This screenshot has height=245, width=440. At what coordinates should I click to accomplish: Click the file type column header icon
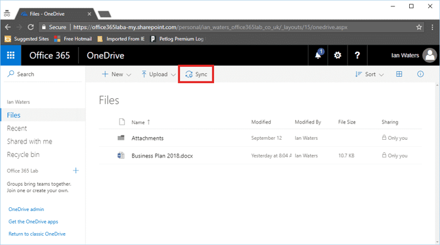(x=121, y=122)
